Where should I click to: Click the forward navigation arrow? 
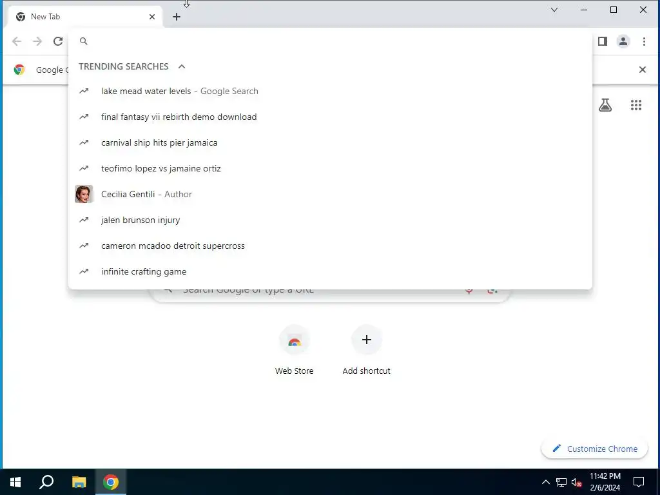coord(37,41)
